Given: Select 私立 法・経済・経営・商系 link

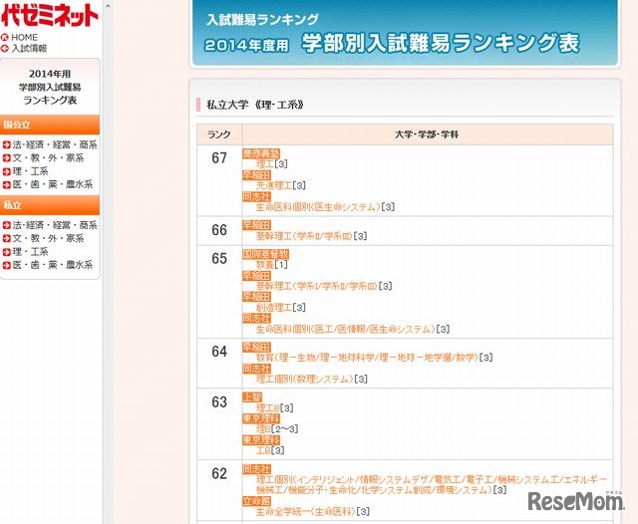Looking at the screenshot, I should pos(55,225).
